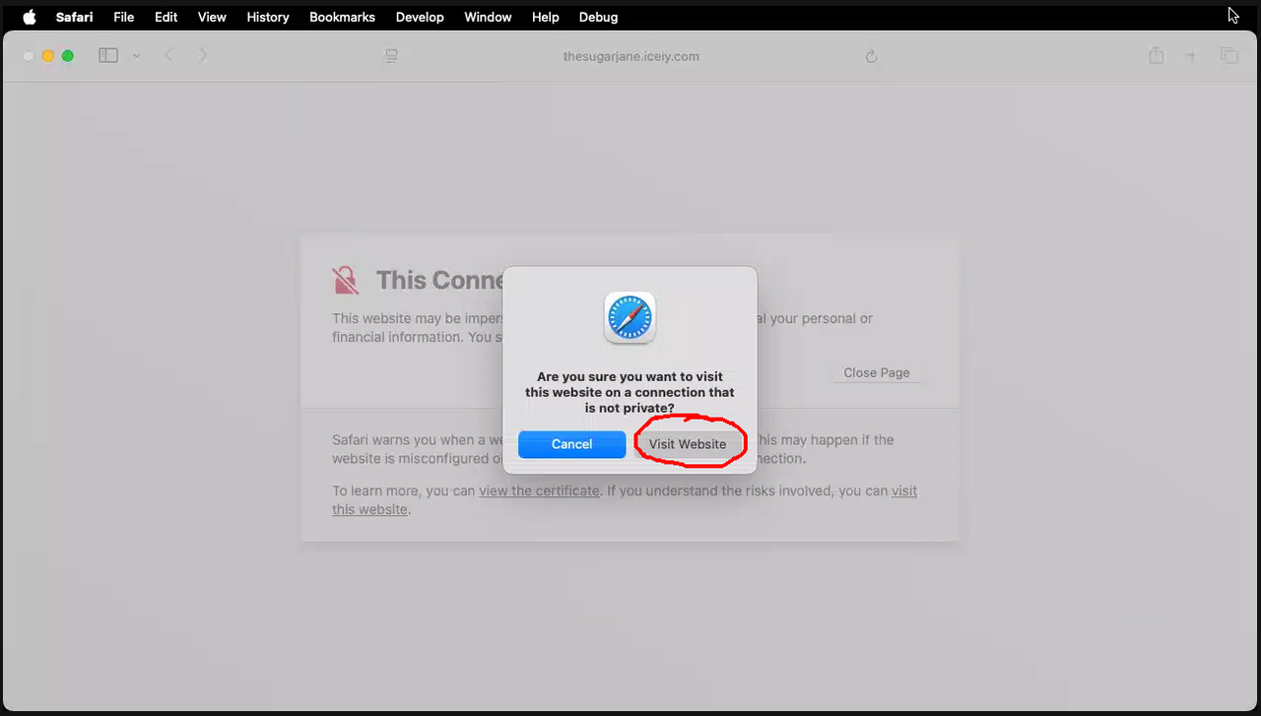Minimize Safari using the yellow traffic light
Screen dimensions: 1261x716
[x=46, y=56]
